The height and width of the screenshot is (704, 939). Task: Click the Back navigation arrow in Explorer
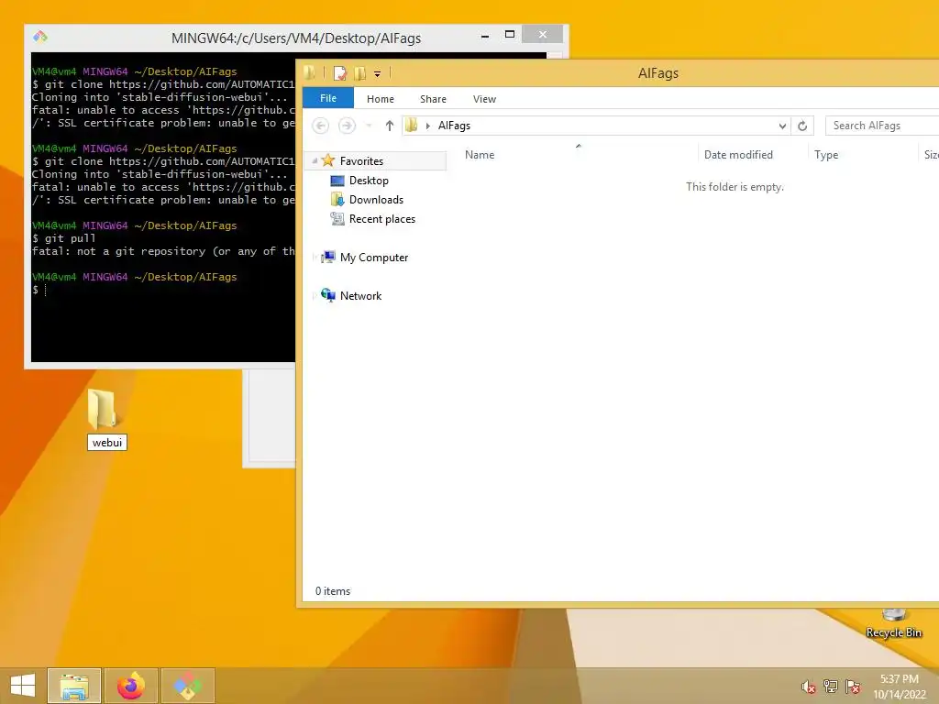click(x=320, y=126)
